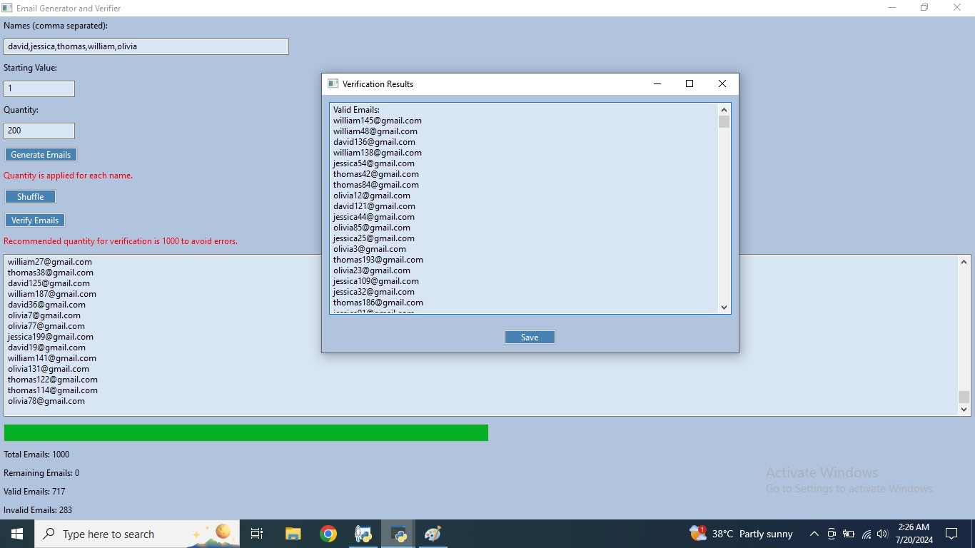
Task: Launch the Python IDLE taskbar icon
Action: click(x=363, y=533)
